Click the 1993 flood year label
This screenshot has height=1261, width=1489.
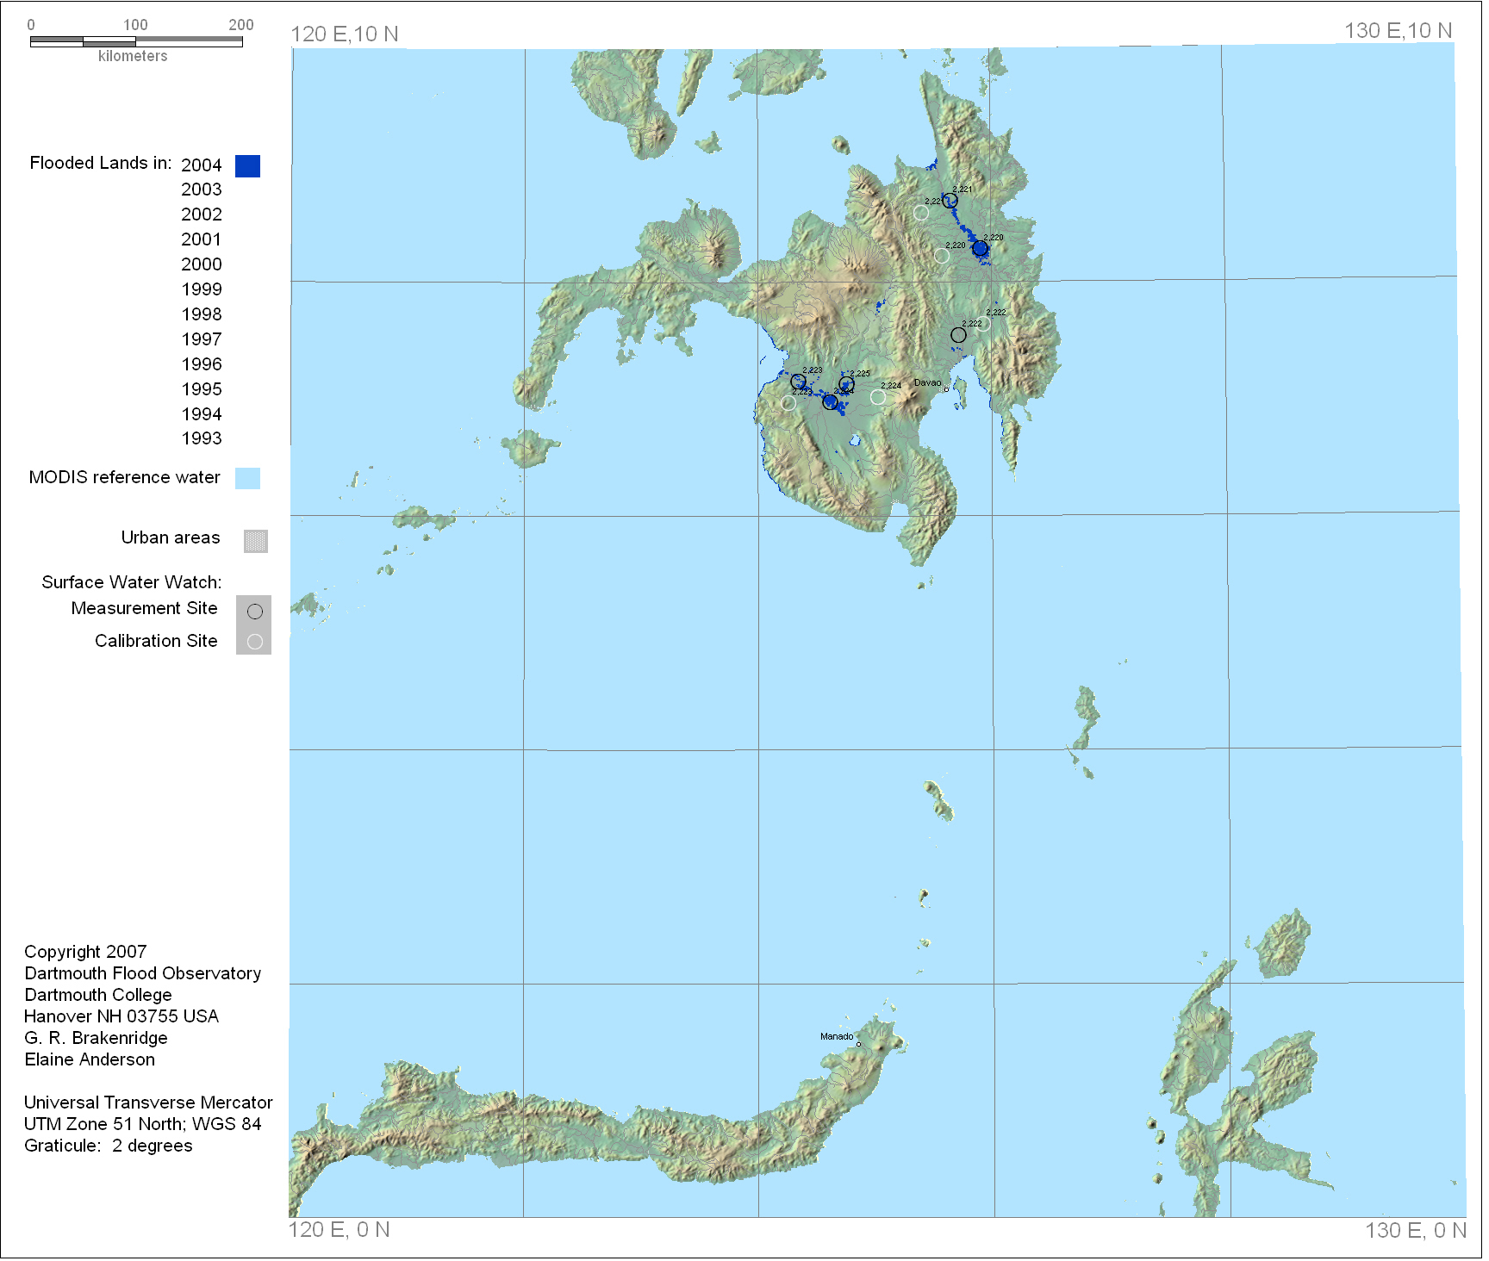pyautogui.click(x=202, y=440)
